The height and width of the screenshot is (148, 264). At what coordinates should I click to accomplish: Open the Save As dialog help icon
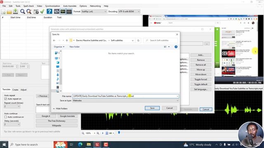click(x=176, y=47)
